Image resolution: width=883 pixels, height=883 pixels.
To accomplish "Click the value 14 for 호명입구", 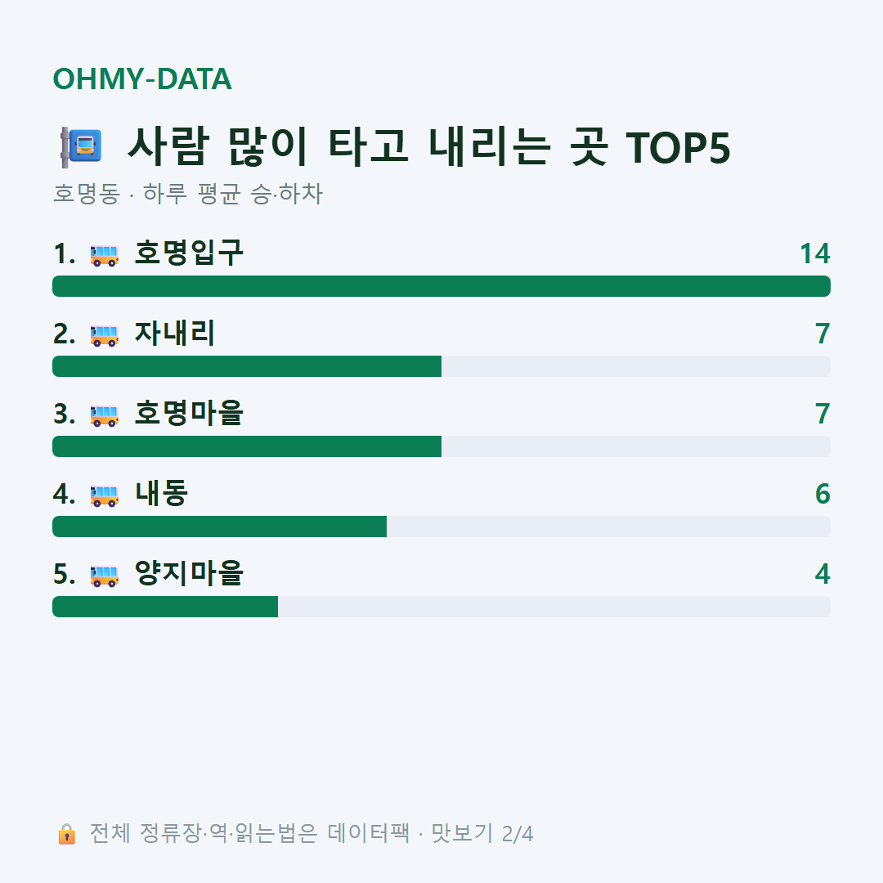I will [x=815, y=254].
